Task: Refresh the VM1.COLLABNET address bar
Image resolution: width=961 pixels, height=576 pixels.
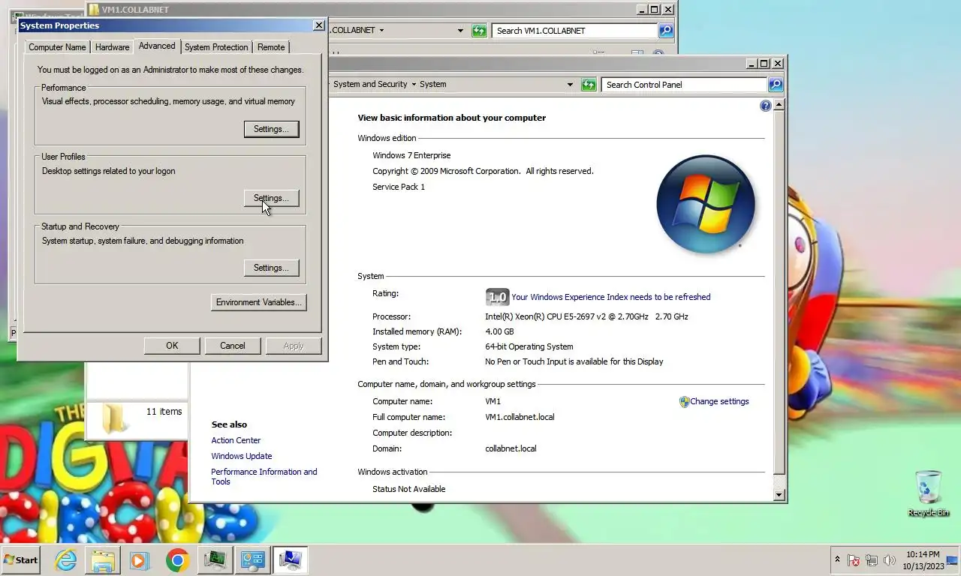Action: [479, 31]
